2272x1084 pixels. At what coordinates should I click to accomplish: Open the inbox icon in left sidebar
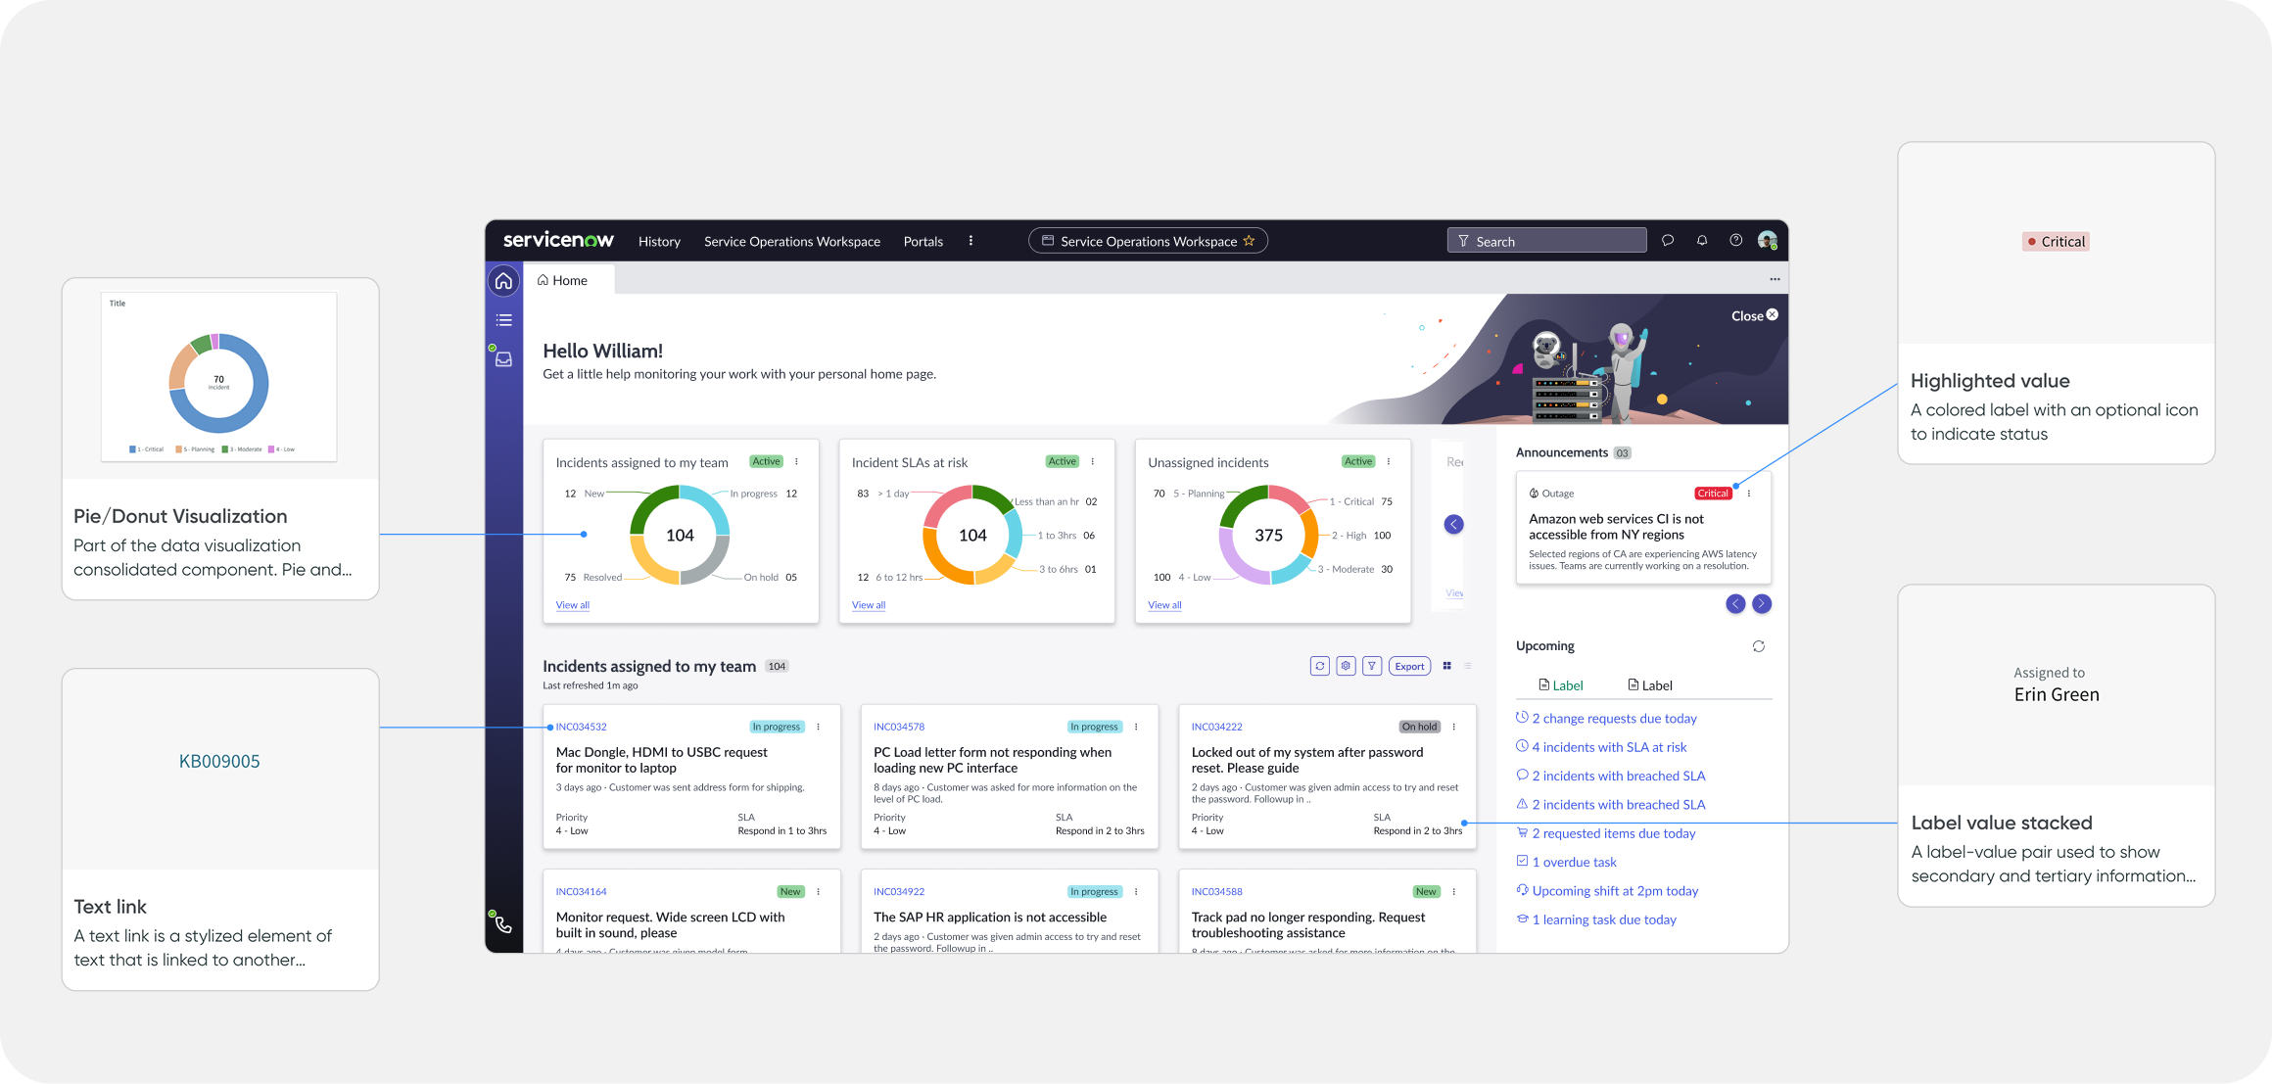(503, 359)
